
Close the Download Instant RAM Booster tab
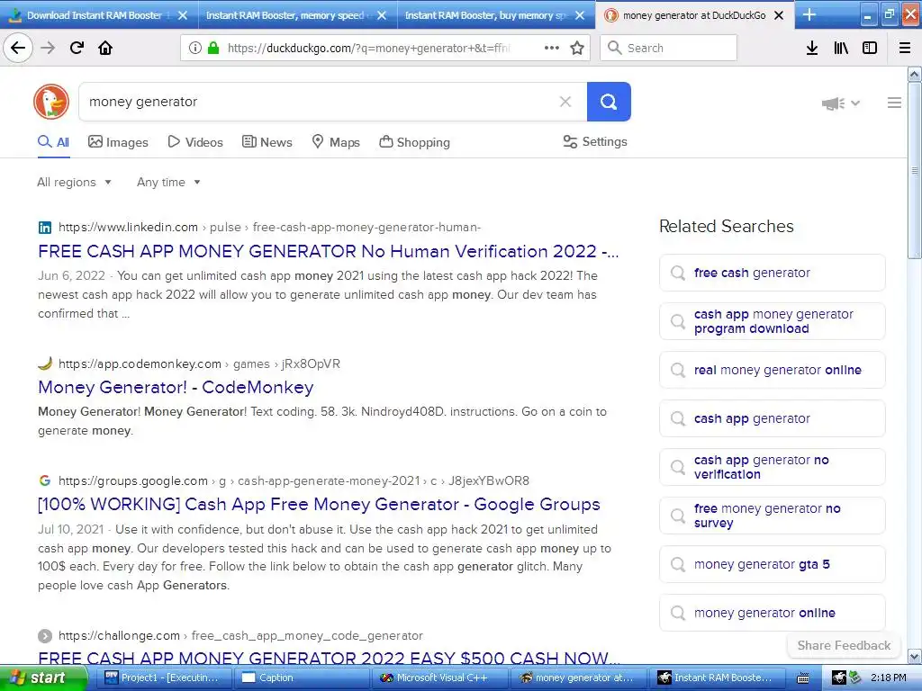click(183, 15)
